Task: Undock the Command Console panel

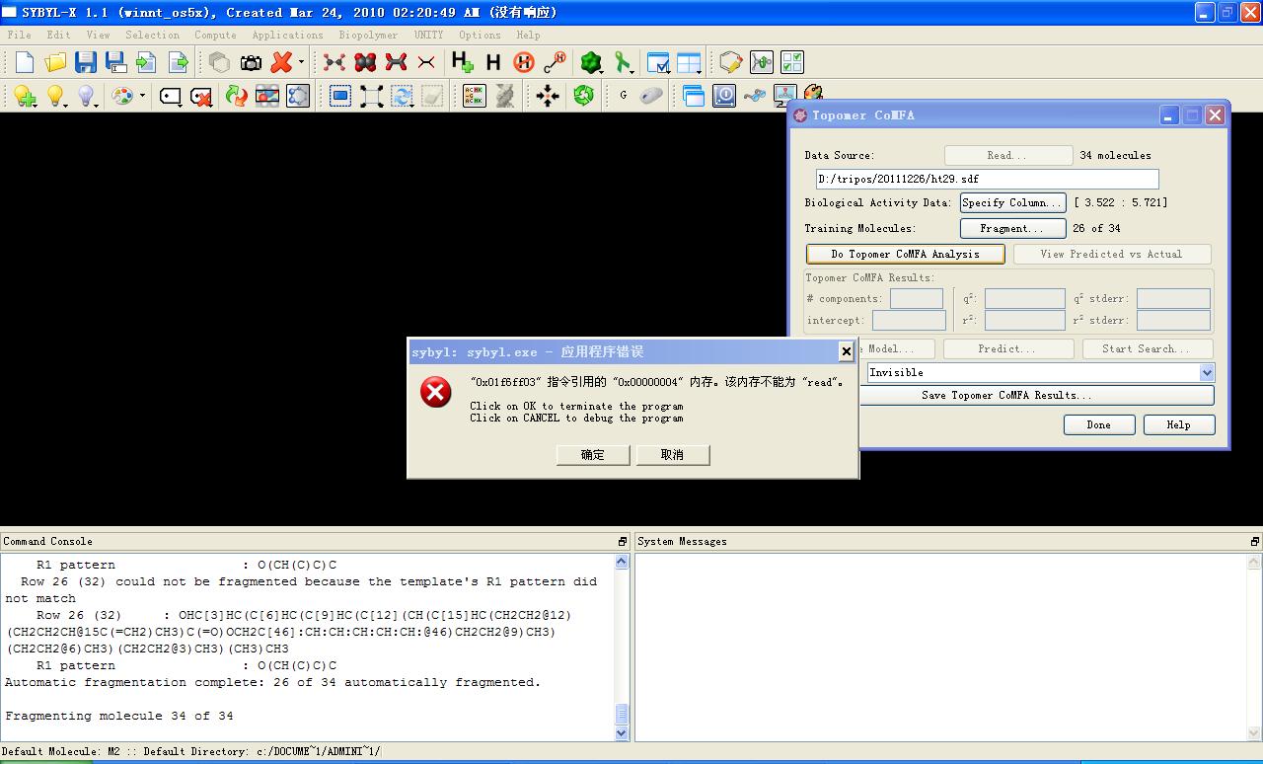Action: point(622,541)
